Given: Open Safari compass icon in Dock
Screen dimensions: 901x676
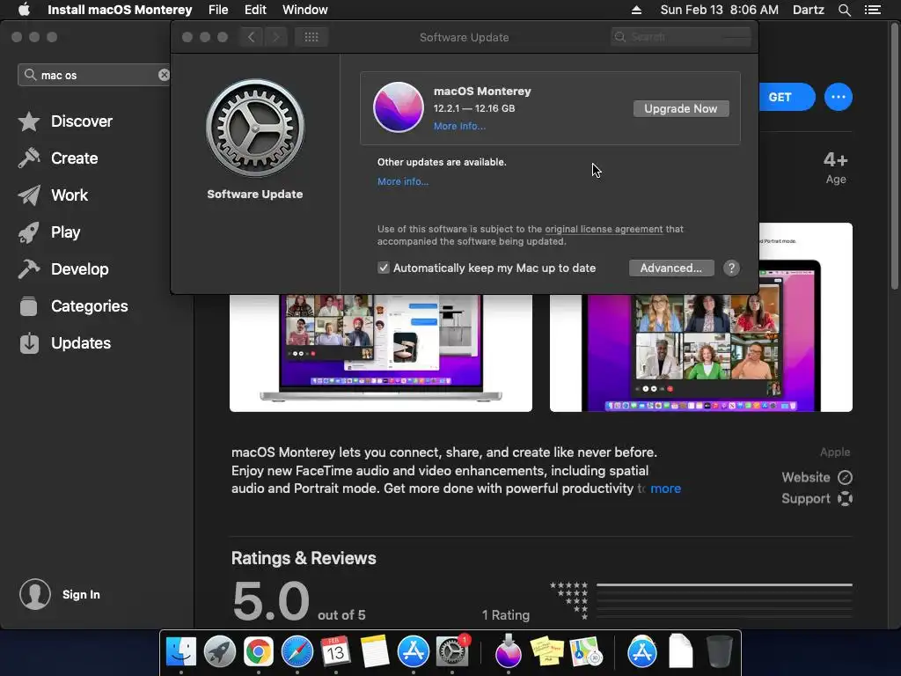Looking at the screenshot, I should point(297,652).
